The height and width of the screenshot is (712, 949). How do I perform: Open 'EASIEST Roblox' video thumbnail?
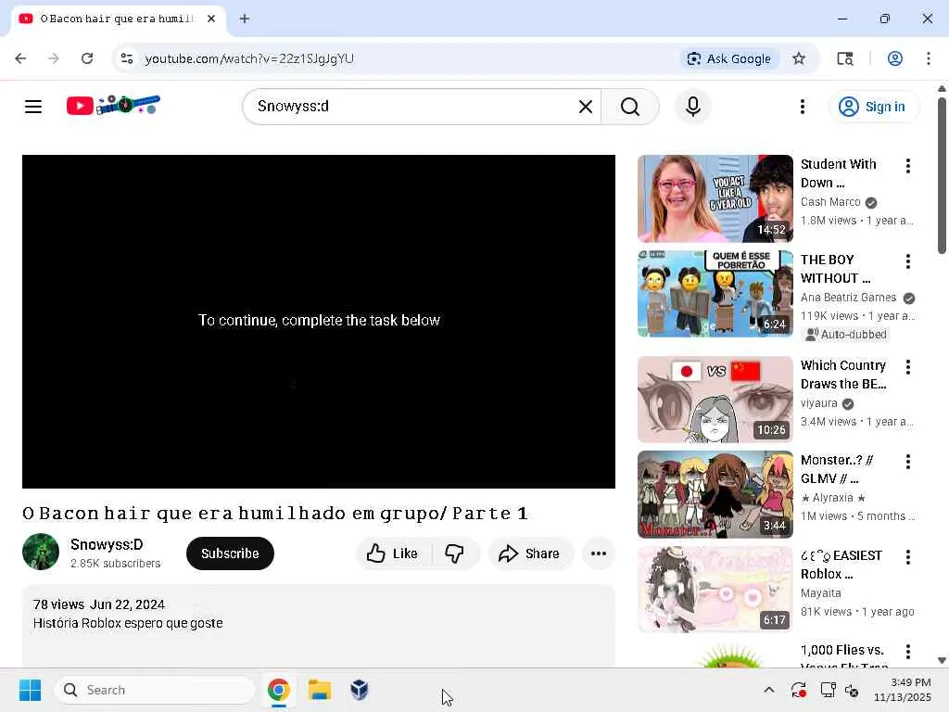715,590
